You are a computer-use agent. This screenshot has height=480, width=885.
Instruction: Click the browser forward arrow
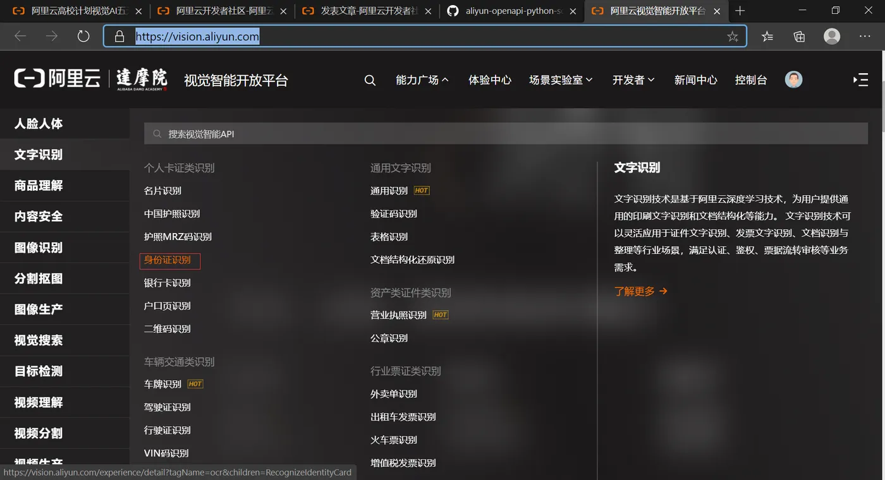[x=52, y=37]
